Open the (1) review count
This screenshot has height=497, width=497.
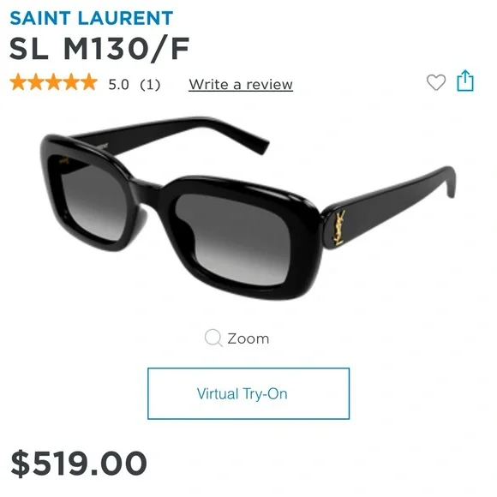tap(150, 85)
